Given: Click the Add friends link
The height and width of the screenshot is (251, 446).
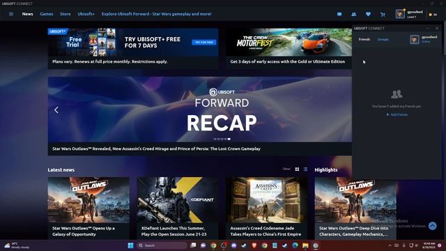Looking at the screenshot, I should (397, 114).
